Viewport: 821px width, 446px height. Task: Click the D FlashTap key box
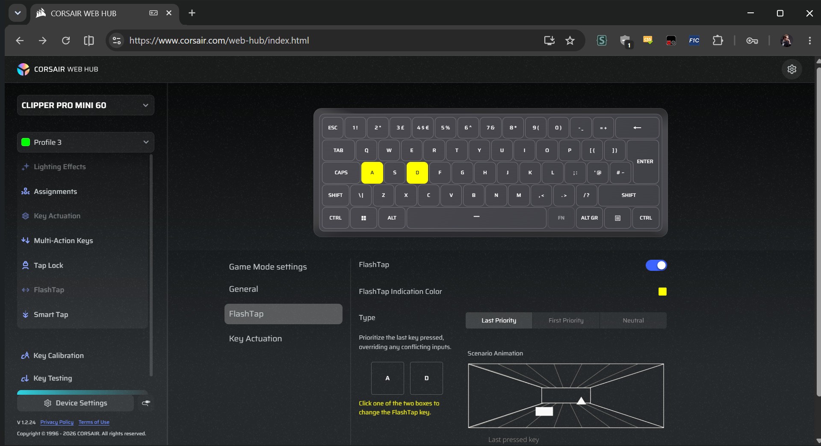(x=426, y=378)
